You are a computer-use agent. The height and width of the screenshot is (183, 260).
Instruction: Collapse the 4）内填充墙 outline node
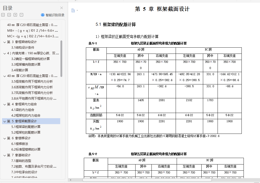[5, 54]
